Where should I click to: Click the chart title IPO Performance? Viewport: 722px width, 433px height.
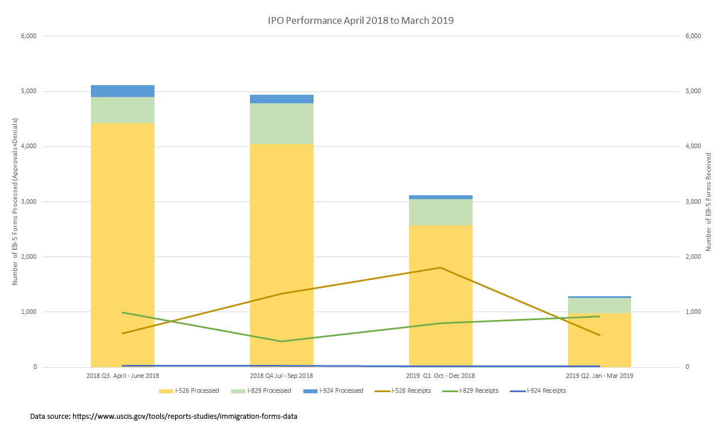coord(361,21)
